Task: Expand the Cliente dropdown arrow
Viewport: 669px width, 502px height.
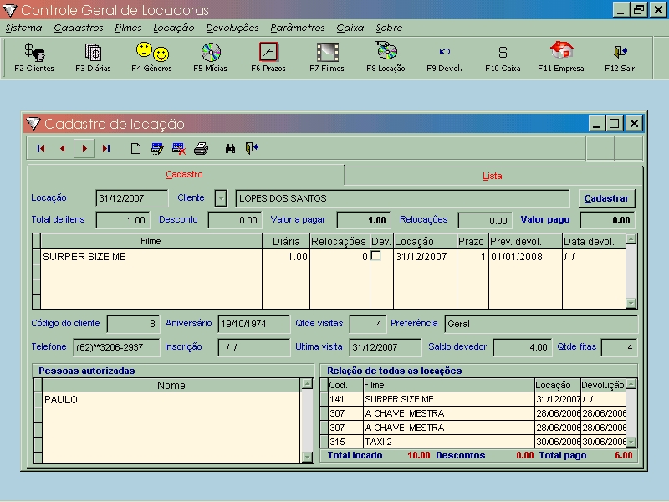Action: point(221,198)
